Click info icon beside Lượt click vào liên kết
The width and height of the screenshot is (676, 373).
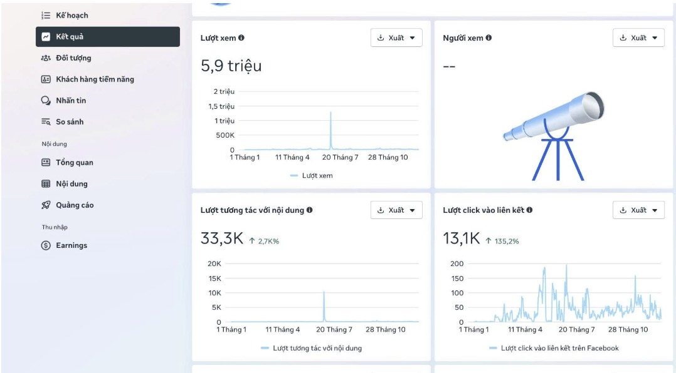coord(529,210)
